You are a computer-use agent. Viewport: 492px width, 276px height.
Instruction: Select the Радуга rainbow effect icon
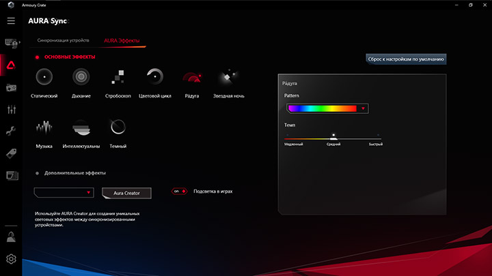point(192,77)
